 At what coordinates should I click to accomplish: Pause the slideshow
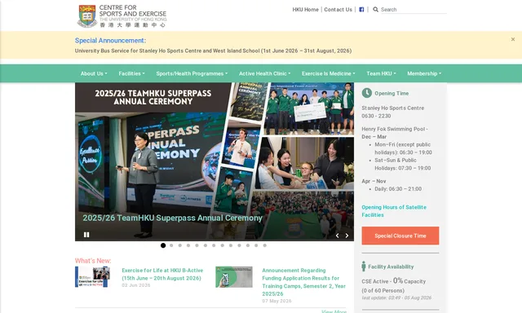[x=86, y=235]
